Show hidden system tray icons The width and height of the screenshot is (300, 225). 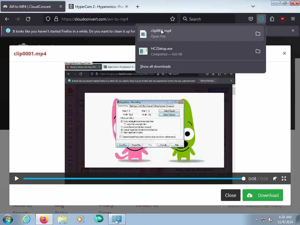pos(256,219)
